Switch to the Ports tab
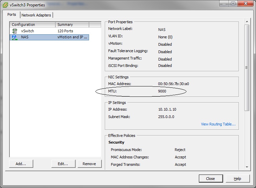256x188 pixels. [12, 14]
